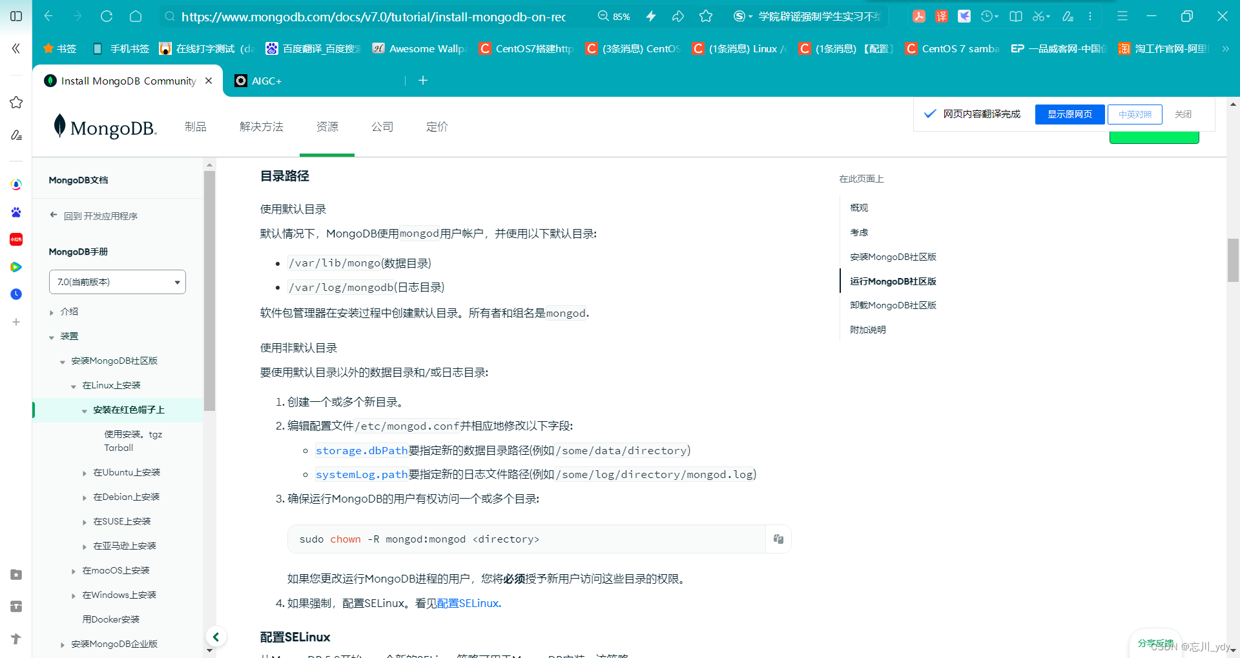Open the Xiaohongshu app in the sidebar
This screenshot has width=1240, height=658.
pos(16,239)
